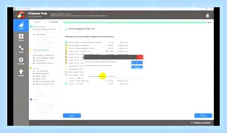This screenshot has height=133, width=227.
Task: Uncheck Temporary Internet Files in browser section
Action: click(x=34, y=29)
